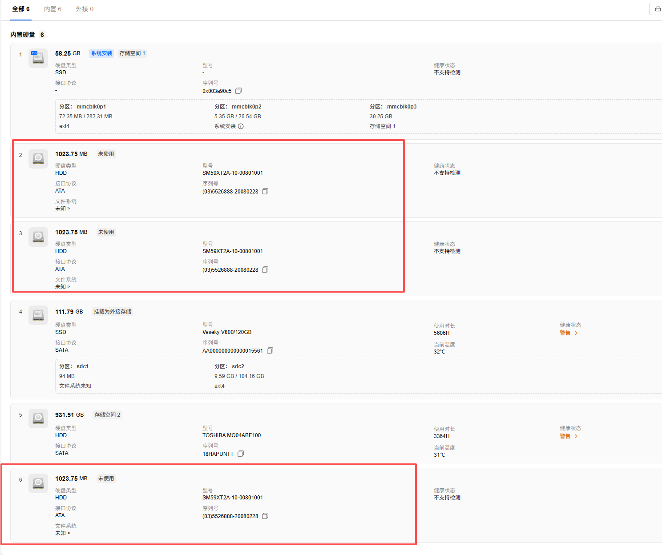Click the 存储空间 2 tag
662x555 pixels.
point(107,415)
